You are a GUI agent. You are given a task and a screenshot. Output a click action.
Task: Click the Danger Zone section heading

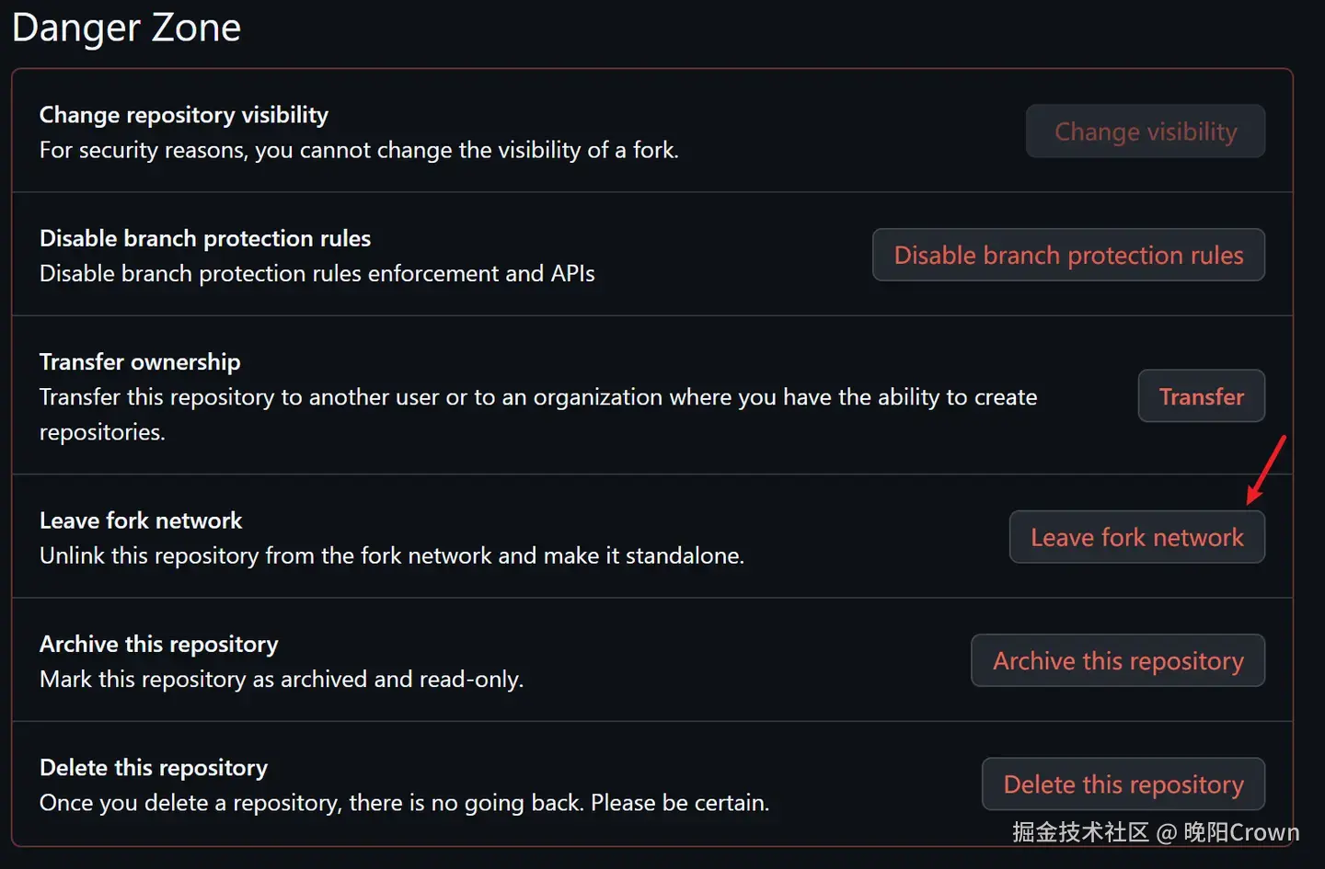pyautogui.click(x=127, y=28)
